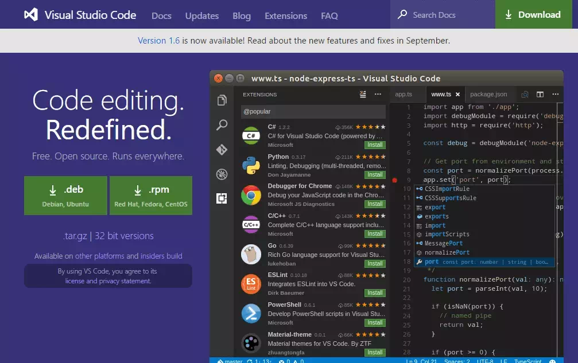Open the Extensions panel more actions ellipsis
The height and width of the screenshot is (363, 578).
(x=378, y=94)
